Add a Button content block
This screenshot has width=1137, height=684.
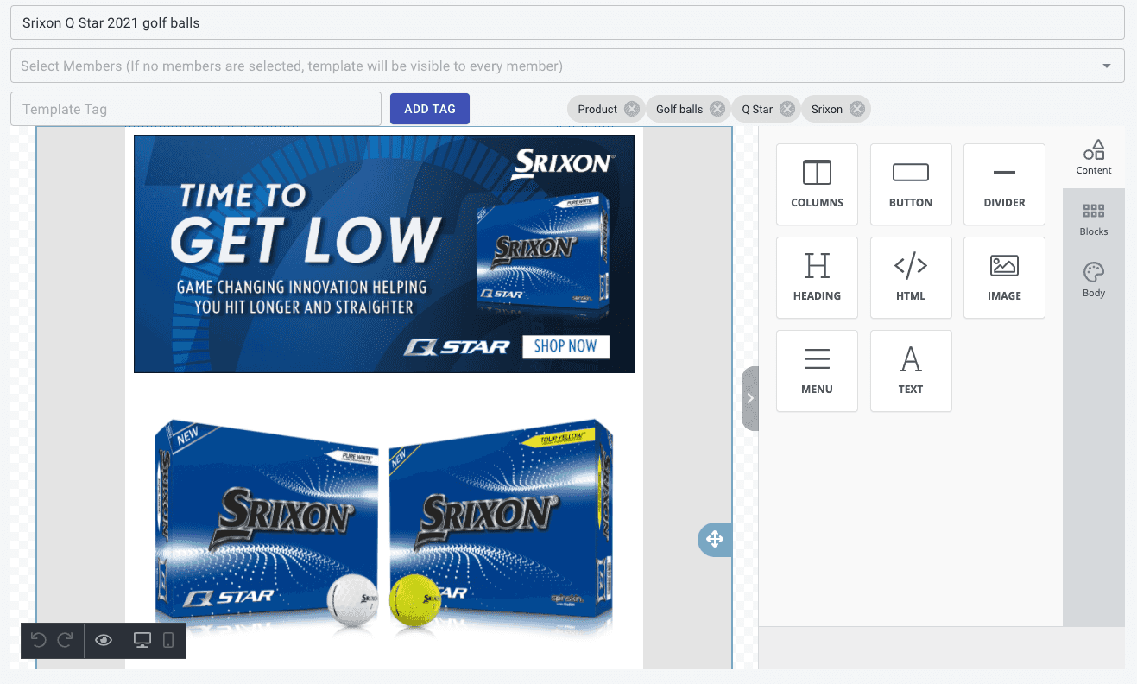click(x=911, y=184)
